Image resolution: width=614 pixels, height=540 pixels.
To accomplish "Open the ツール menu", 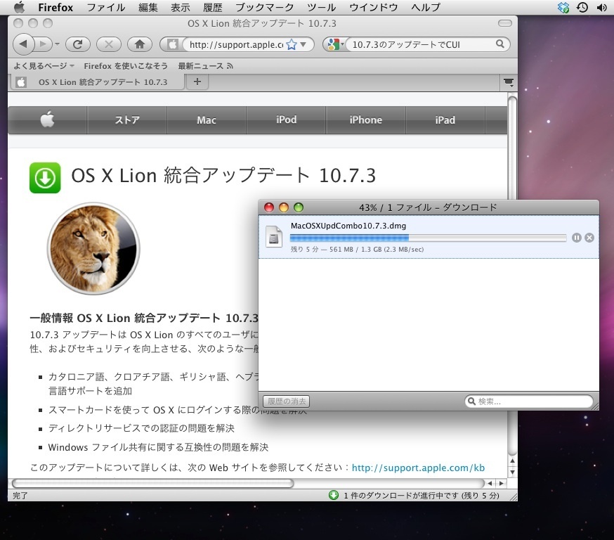I will pos(321,7).
